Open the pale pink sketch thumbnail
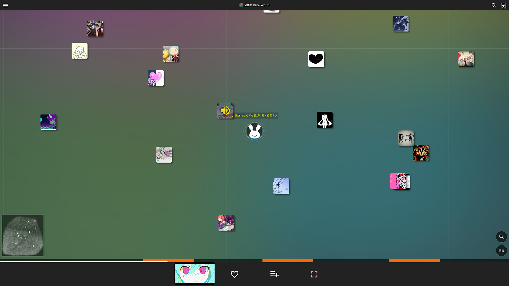 (164, 155)
